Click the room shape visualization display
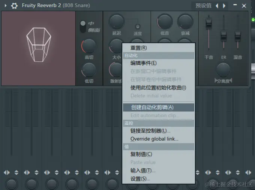 tap(38, 48)
